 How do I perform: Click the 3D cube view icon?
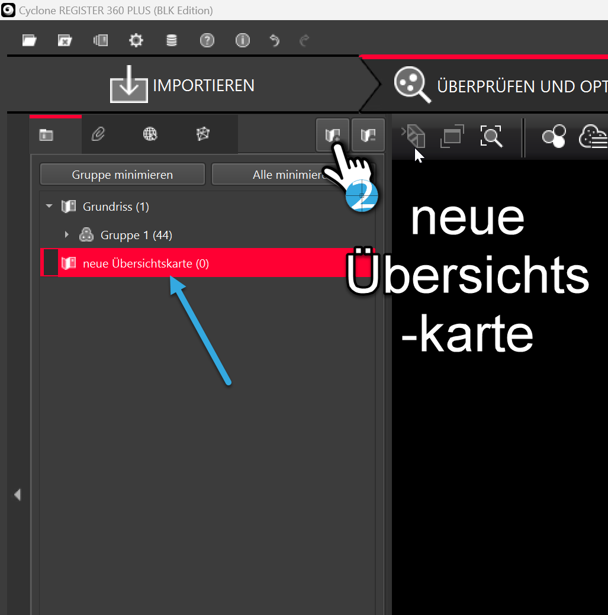(x=414, y=136)
